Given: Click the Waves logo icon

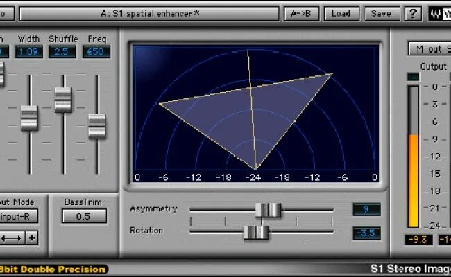Looking at the screenshot, I should tap(440, 13).
